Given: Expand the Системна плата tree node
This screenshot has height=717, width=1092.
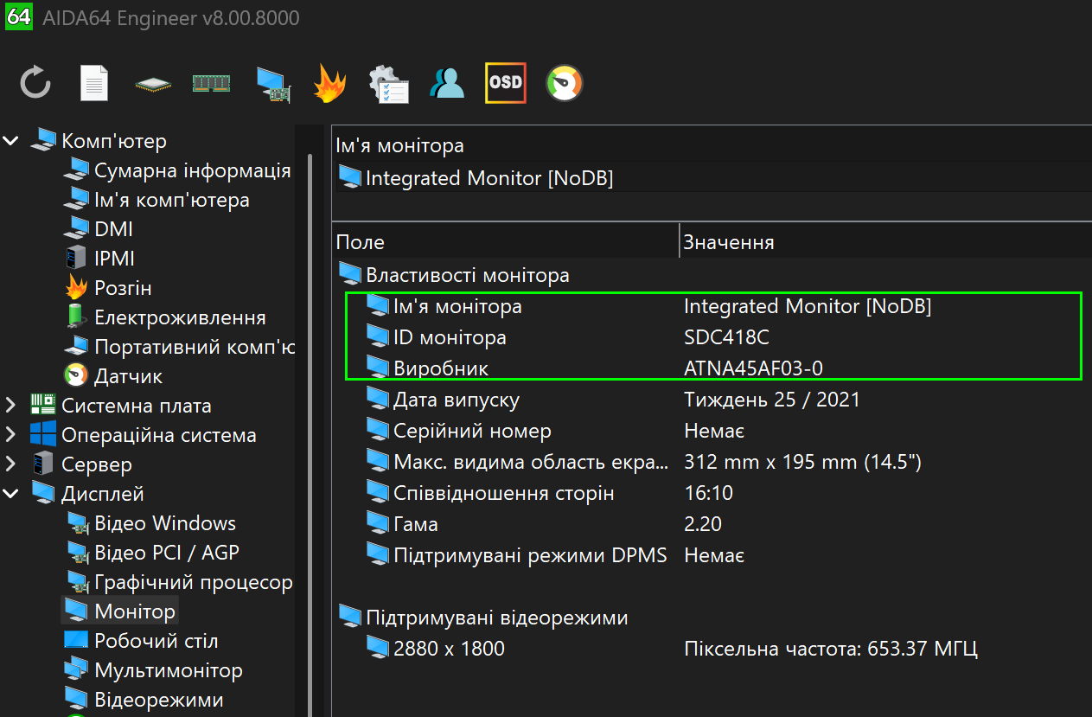Looking at the screenshot, I should pyautogui.click(x=11, y=406).
